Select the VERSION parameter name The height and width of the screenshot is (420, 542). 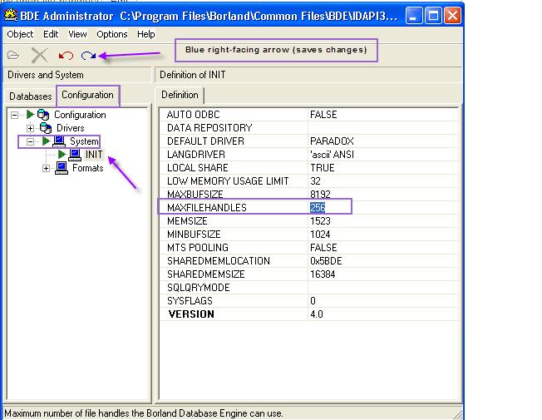click(x=191, y=314)
